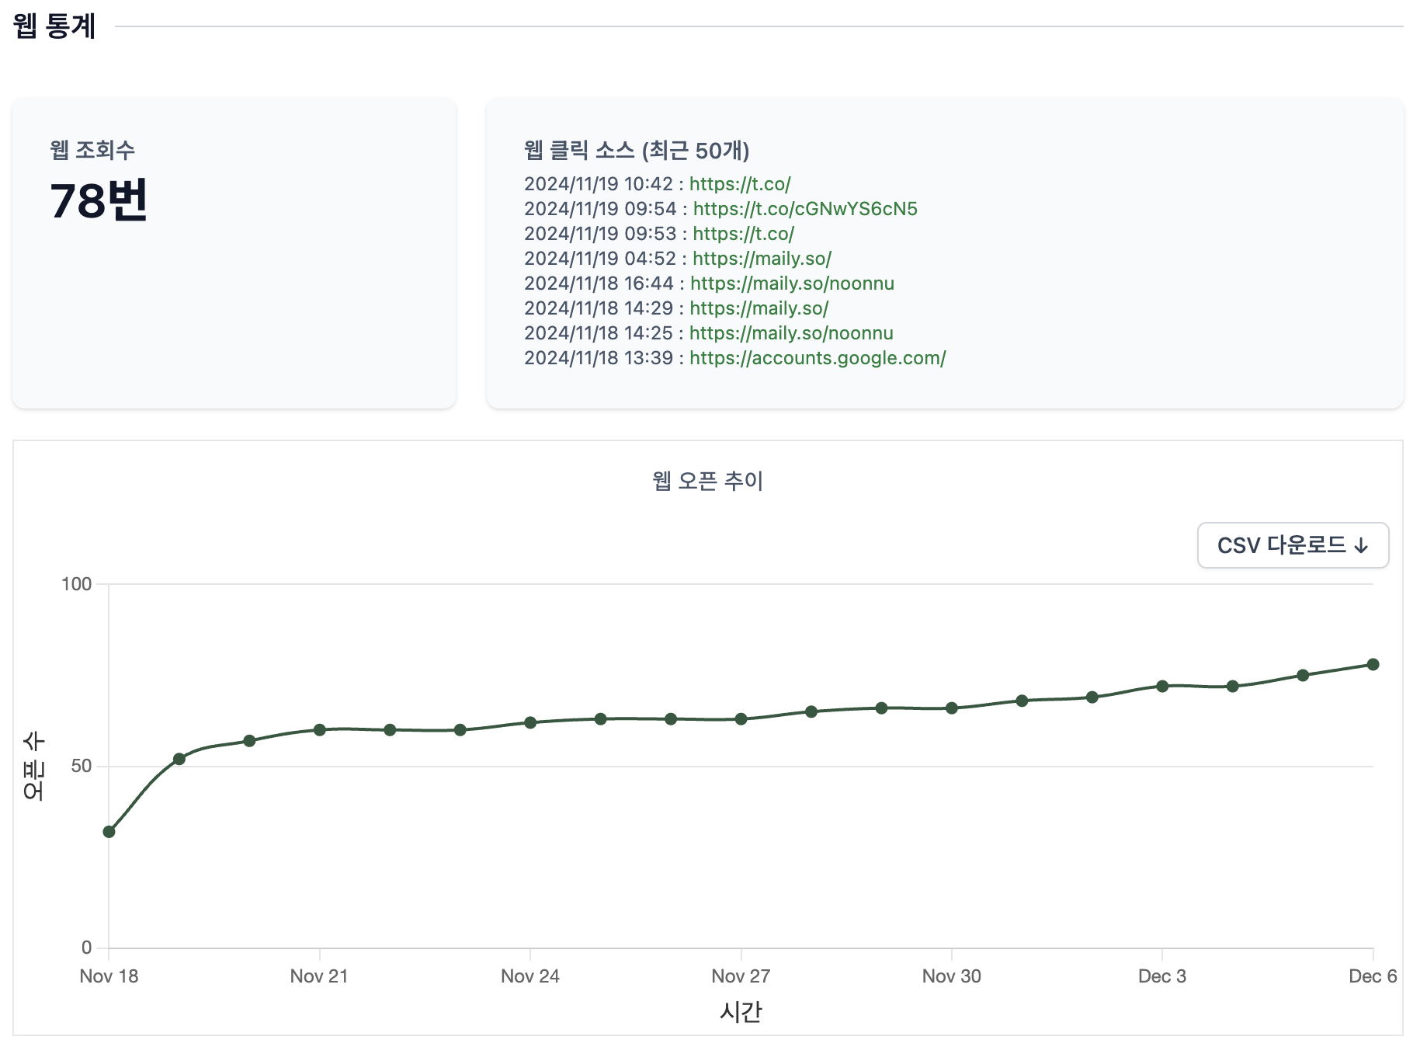Open the https://t.co/ link from 10:42
The image size is (1413, 1047).
coord(740,184)
